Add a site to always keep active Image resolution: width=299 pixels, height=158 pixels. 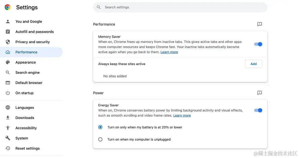pyautogui.click(x=254, y=64)
